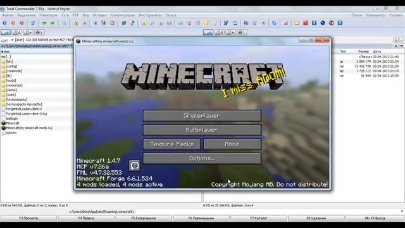This screenshot has height=228, width=405.
Task: Select the [coremods] folder in left panel
Action: tap(14, 71)
